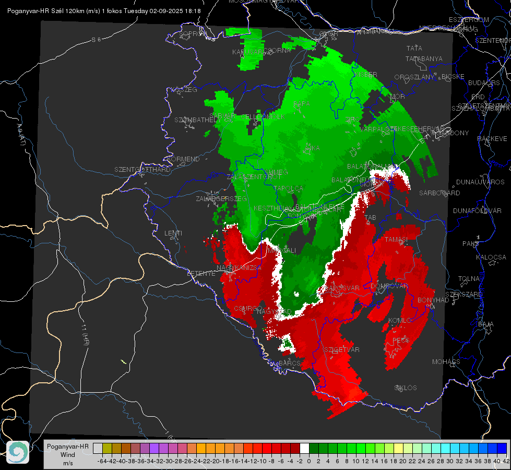Select the white swatch between -2 and 0
511x470 pixels.
304,448
